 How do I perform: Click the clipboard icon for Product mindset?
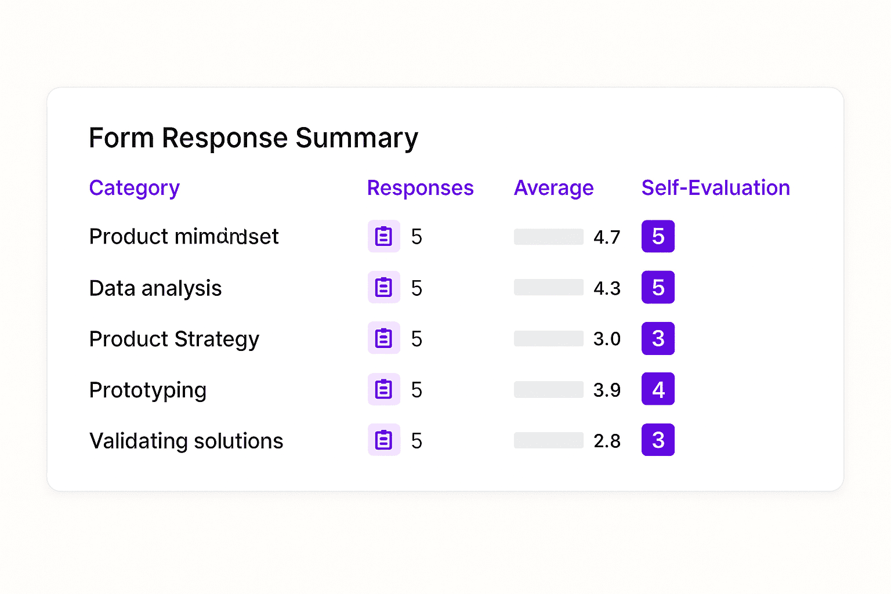pyautogui.click(x=383, y=236)
